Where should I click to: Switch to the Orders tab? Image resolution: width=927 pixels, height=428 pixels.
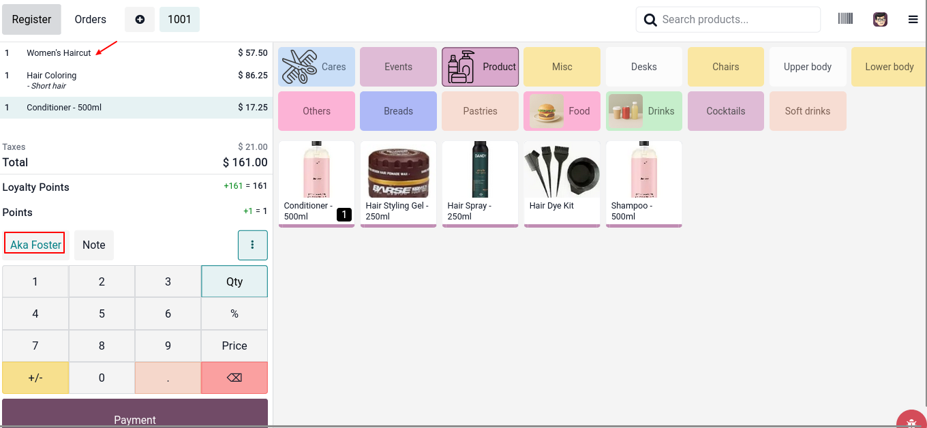(x=91, y=19)
